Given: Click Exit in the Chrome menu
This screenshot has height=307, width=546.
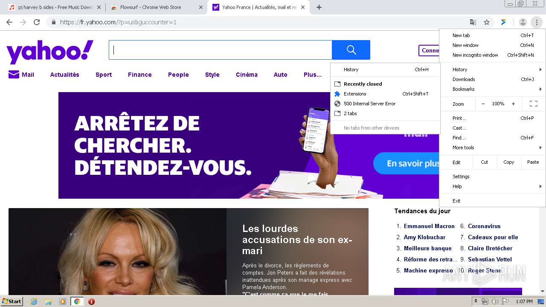Looking at the screenshot, I should (x=493, y=201).
